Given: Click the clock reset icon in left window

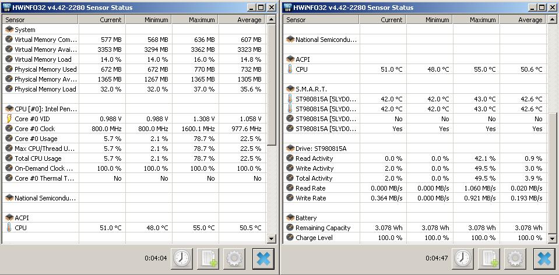Looking at the screenshot, I should click(x=182, y=258).
